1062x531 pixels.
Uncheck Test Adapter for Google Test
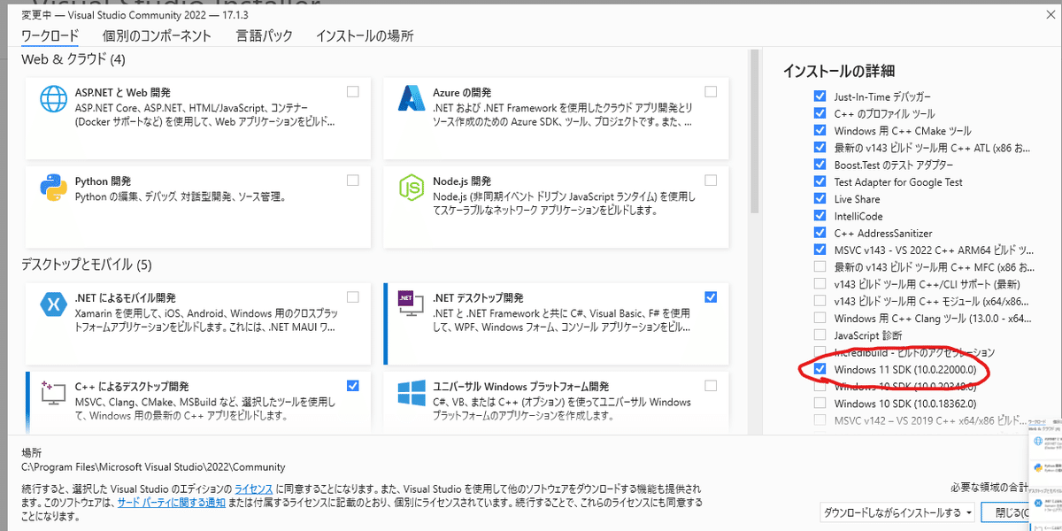tap(820, 181)
